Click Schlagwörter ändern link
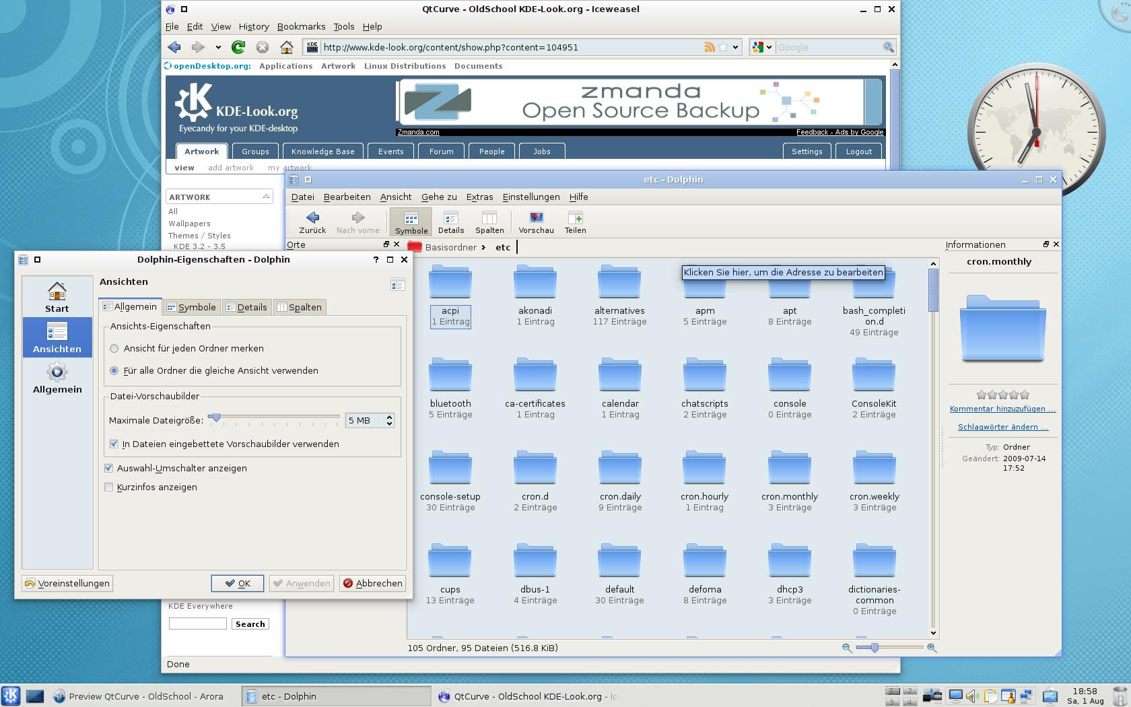The height and width of the screenshot is (707, 1131). point(1002,427)
